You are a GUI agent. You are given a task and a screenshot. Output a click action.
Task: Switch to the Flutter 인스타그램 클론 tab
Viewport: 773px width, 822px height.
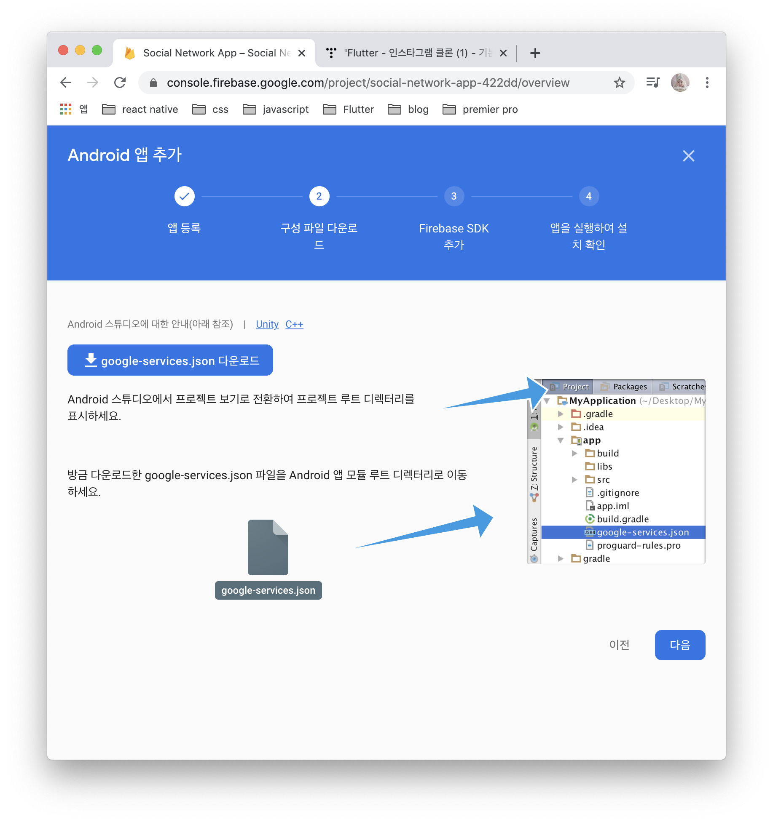[x=416, y=53]
